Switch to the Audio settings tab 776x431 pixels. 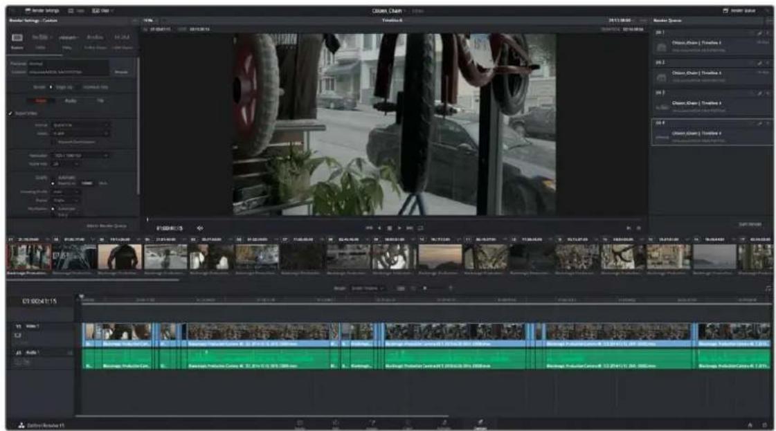(71, 101)
